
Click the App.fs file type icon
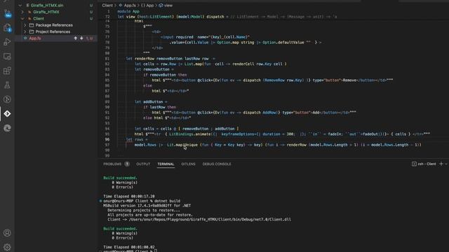tap(25, 38)
